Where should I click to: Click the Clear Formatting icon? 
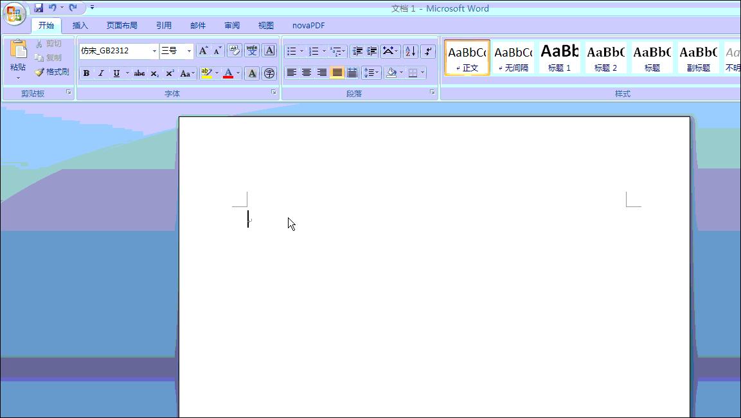[x=234, y=51]
